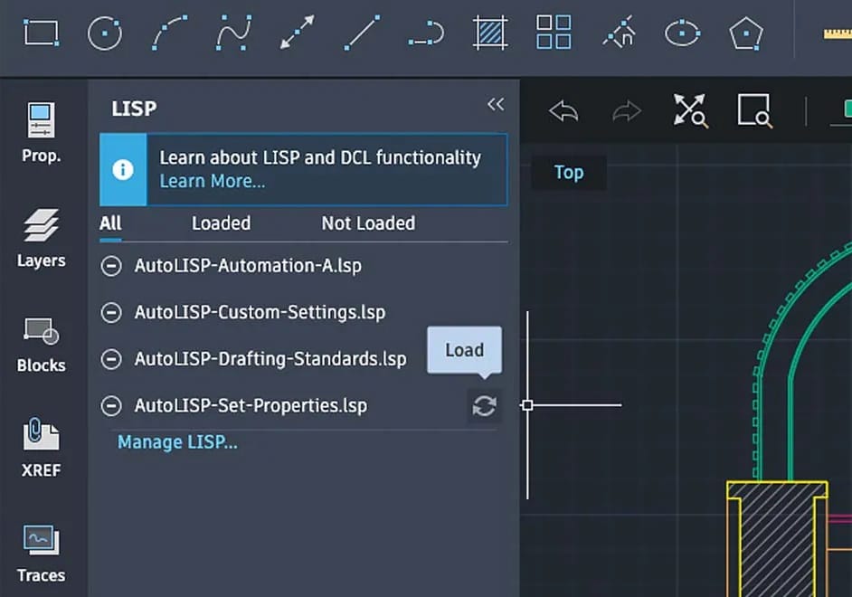Image resolution: width=852 pixels, height=597 pixels.
Task: Click the Zoom Extents icon
Action: [691, 111]
